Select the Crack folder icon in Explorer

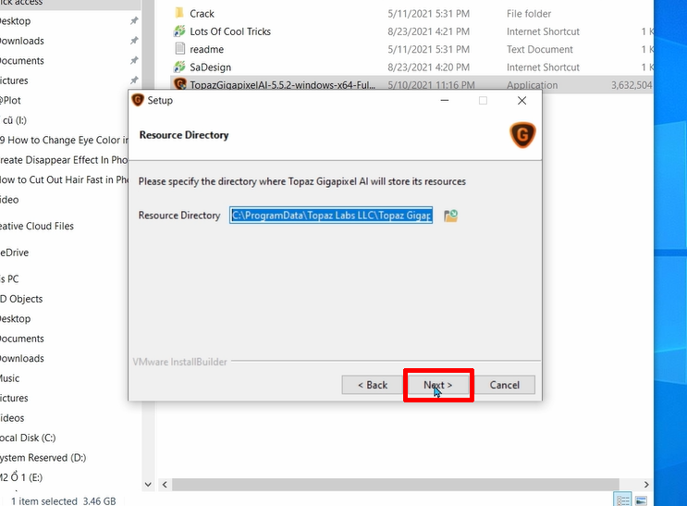click(179, 13)
